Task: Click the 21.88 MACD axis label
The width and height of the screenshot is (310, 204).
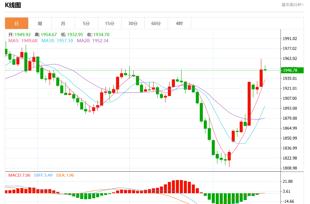Action: (x=288, y=181)
